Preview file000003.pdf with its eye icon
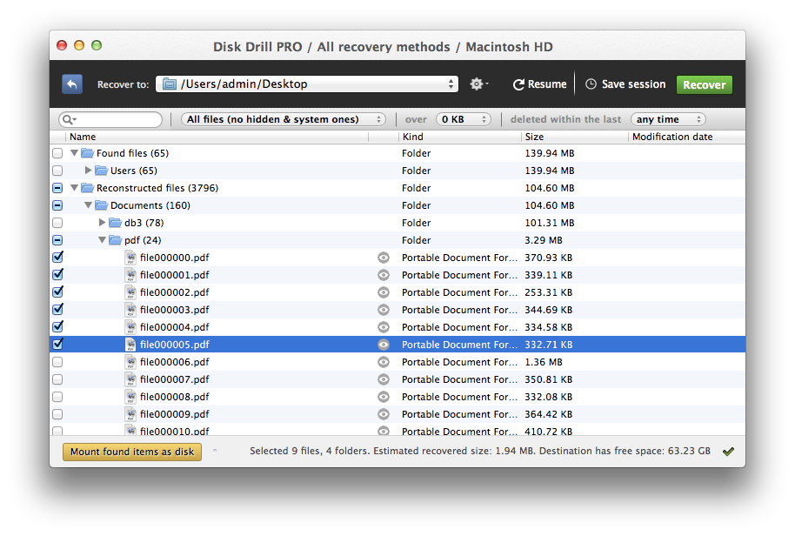 [x=384, y=310]
